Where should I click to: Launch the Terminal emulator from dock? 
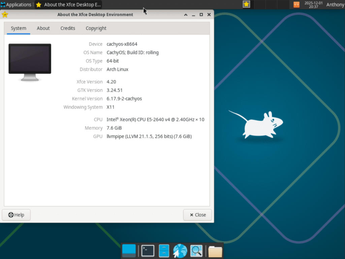click(148, 251)
